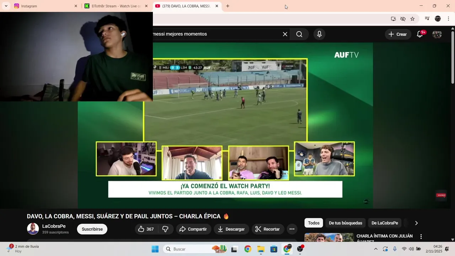Select the DAVO, LA COBRA, MESSI YouTube tab
Image resolution: width=455 pixels, height=256 pixels.
[x=186, y=6]
